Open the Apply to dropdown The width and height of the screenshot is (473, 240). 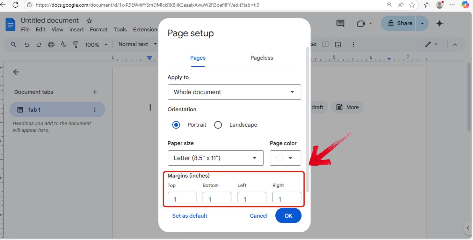click(234, 92)
